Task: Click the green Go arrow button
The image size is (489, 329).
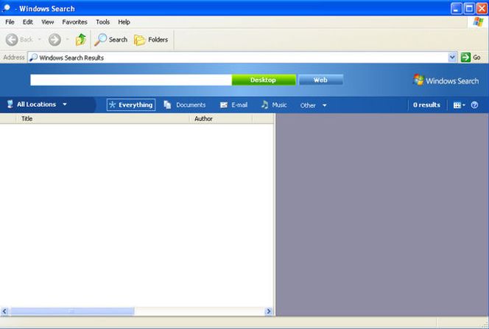Action: point(465,58)
